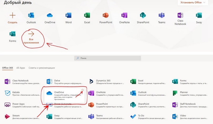
Task: Open PowerPoint in the apps list
Action: click(x=106, y=105)
